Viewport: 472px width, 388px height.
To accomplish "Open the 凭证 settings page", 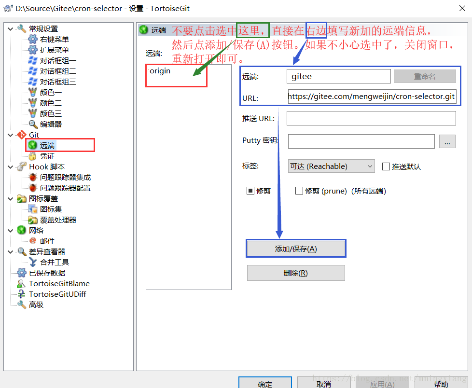I will coord(47,156).
